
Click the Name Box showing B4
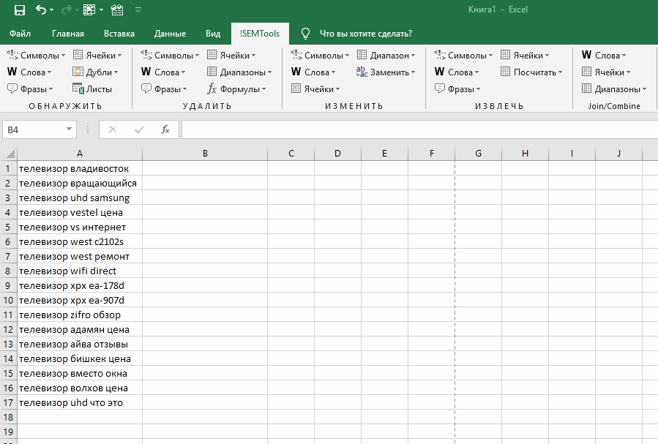tap(34, 129)
